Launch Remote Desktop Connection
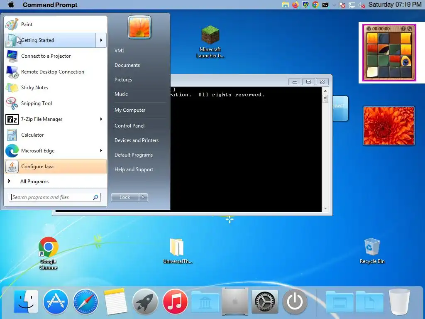The height and width of the screenshot is (319, 425). pos(56,71)
